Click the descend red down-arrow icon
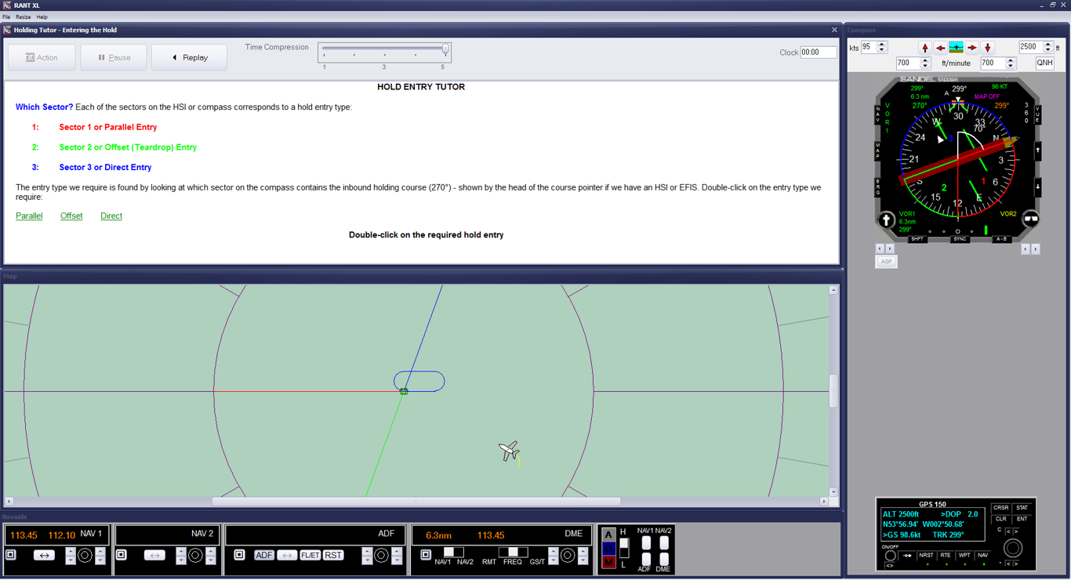 [988, 48]
